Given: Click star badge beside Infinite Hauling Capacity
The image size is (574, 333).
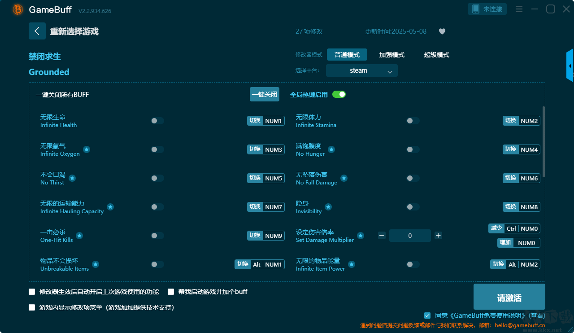Looking at the screenshot, I should coord(110,207).
